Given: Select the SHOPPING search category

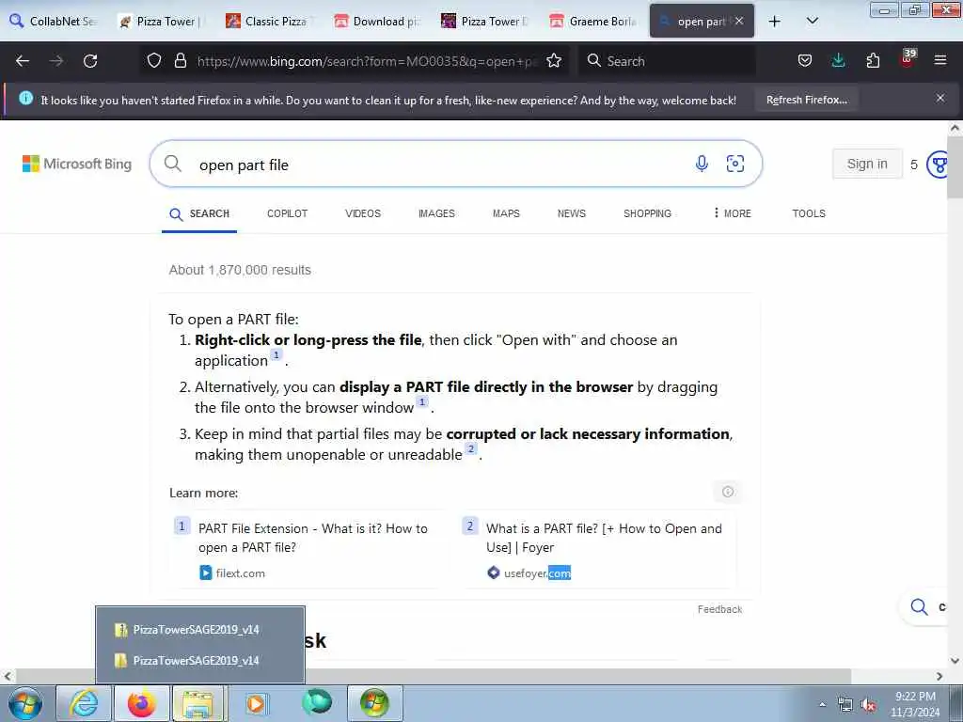Looking at the screenshot, I should click(647, 213).
